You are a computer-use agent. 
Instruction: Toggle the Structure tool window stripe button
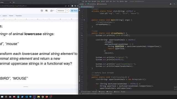click(79, 87)
